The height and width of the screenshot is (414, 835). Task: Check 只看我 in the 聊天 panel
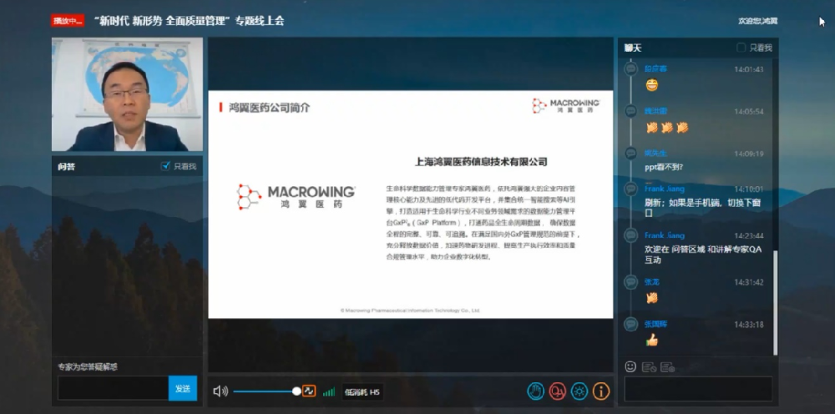tap(741, 48)
